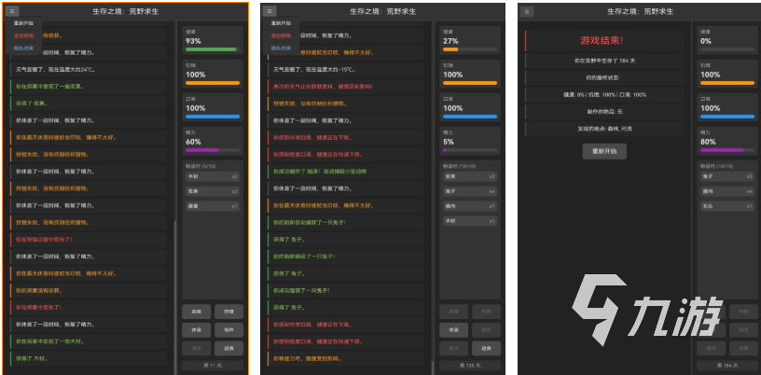Open hamburger menu in game-over panel
The width and height of the screenshot is (761, 375).
[528, 11]
